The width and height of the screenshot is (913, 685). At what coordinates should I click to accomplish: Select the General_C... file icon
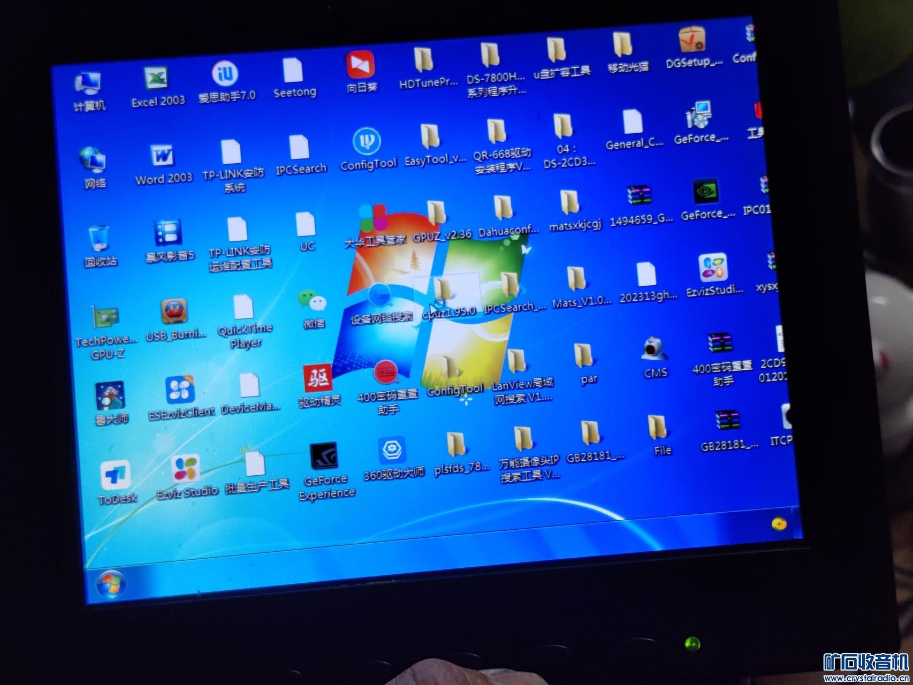(632, 122)
